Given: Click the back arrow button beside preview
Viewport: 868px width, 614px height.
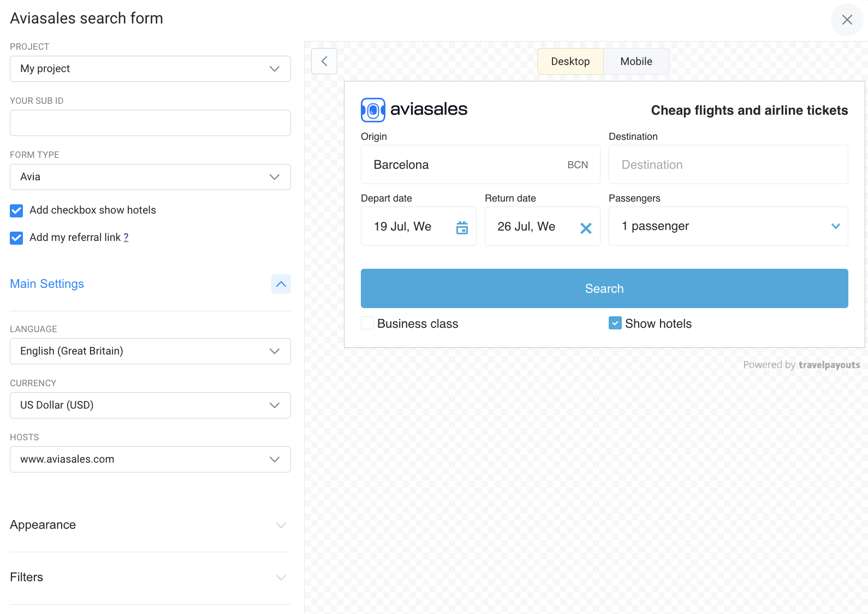Looking at the screenshot, I should [324, 61].
